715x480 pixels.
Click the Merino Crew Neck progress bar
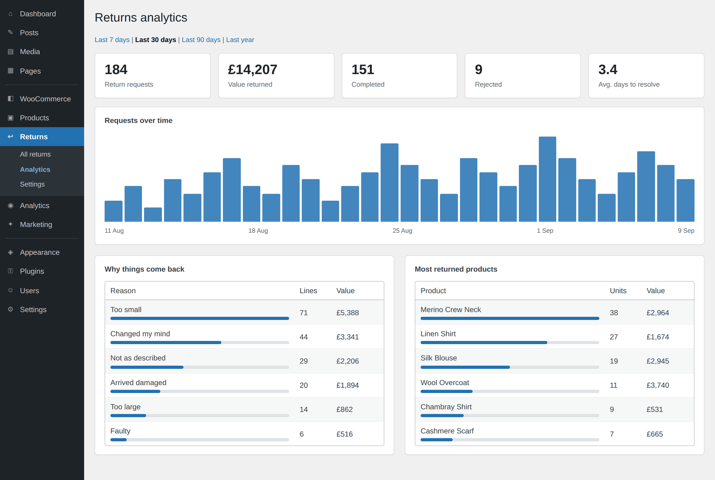[x=510, y=318]
